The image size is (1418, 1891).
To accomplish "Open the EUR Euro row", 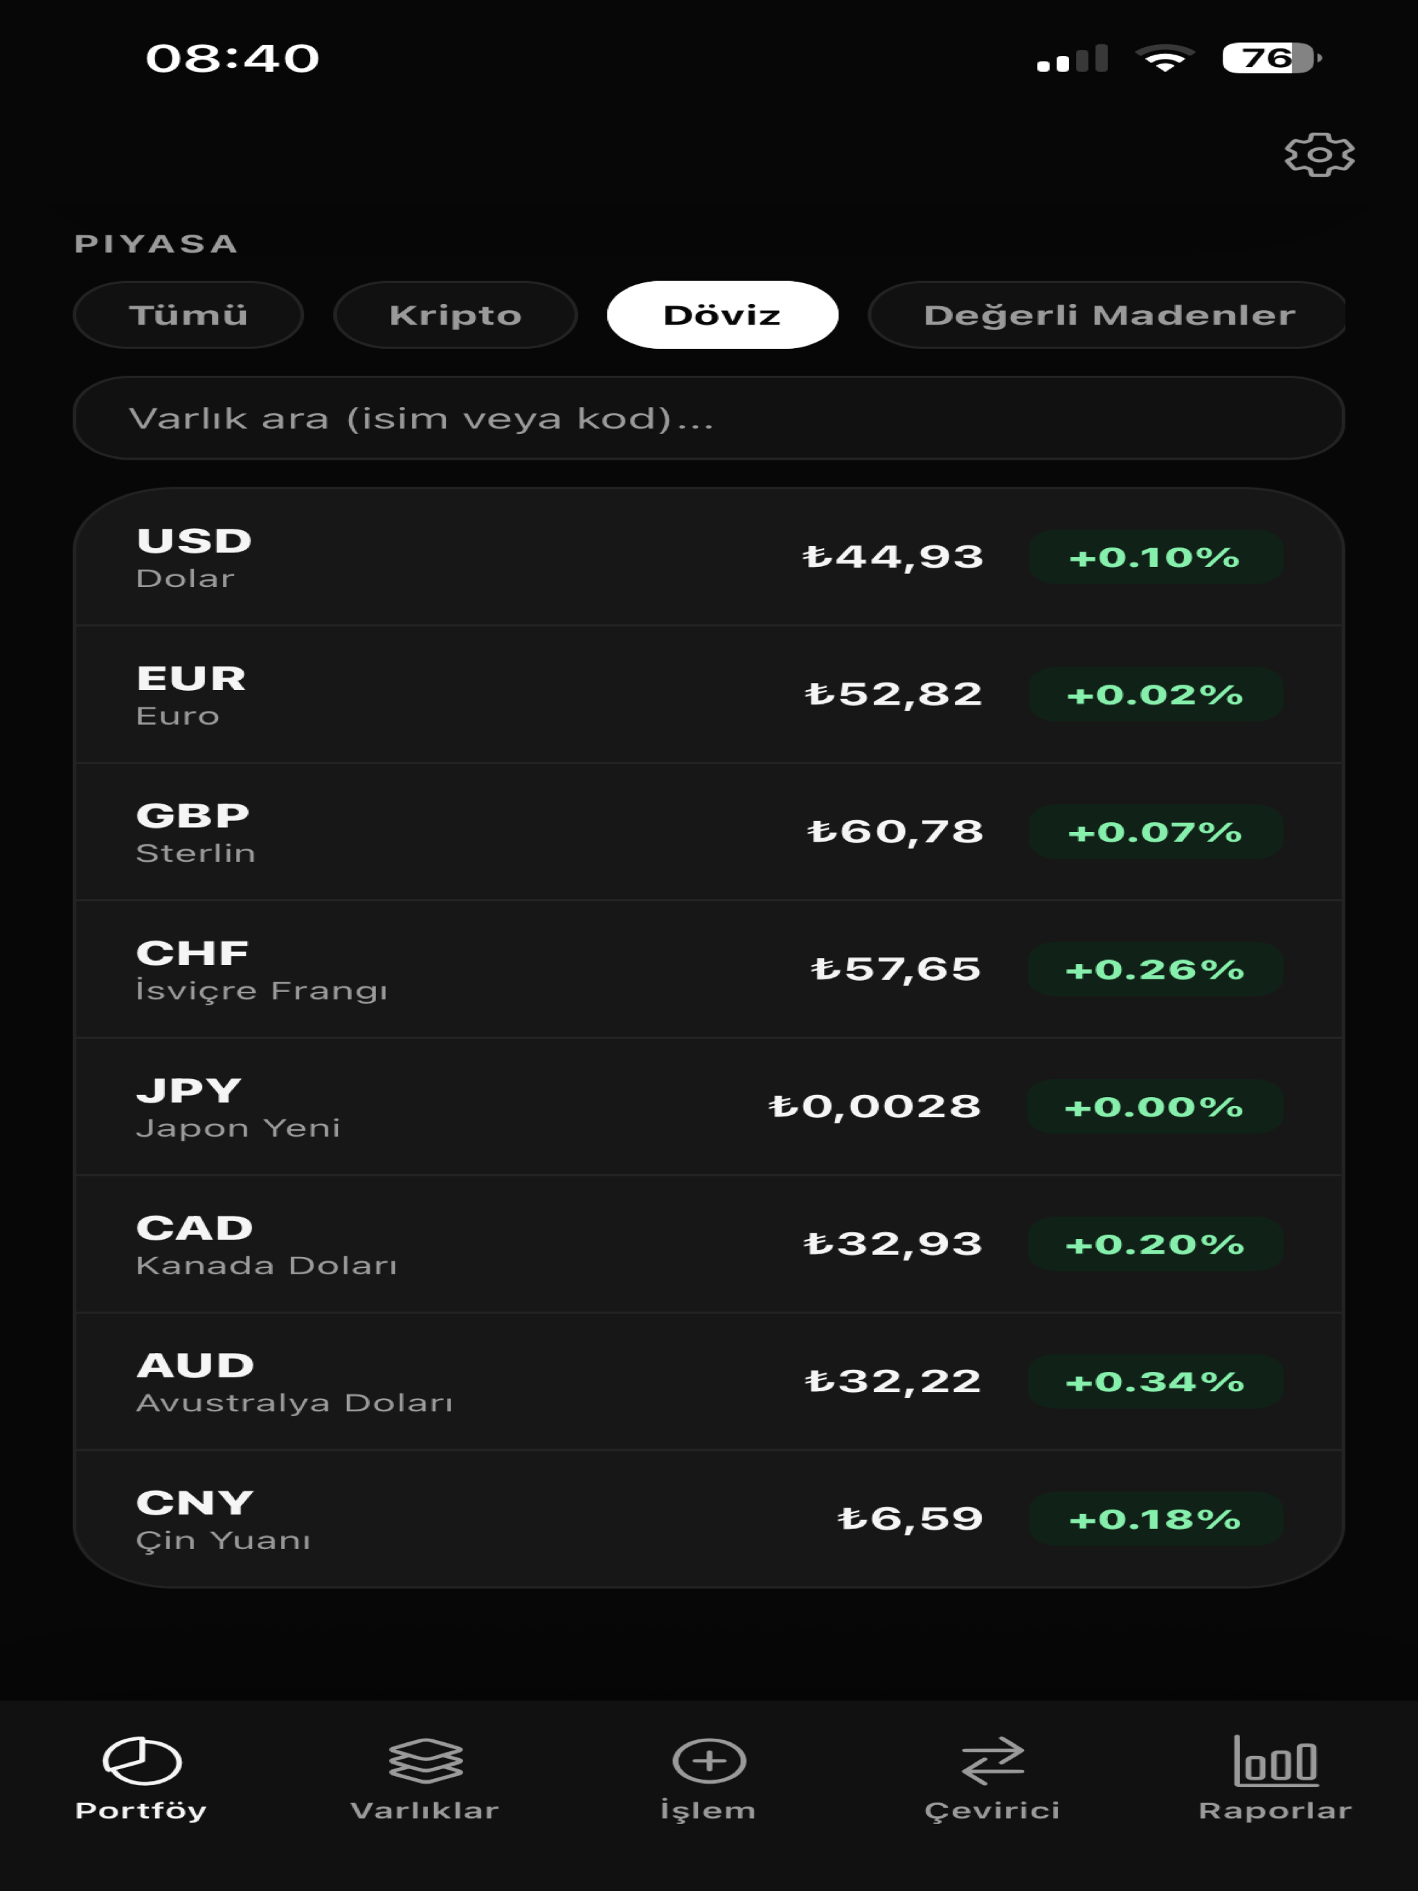I will pyautogui.click(x=709, y=694).
